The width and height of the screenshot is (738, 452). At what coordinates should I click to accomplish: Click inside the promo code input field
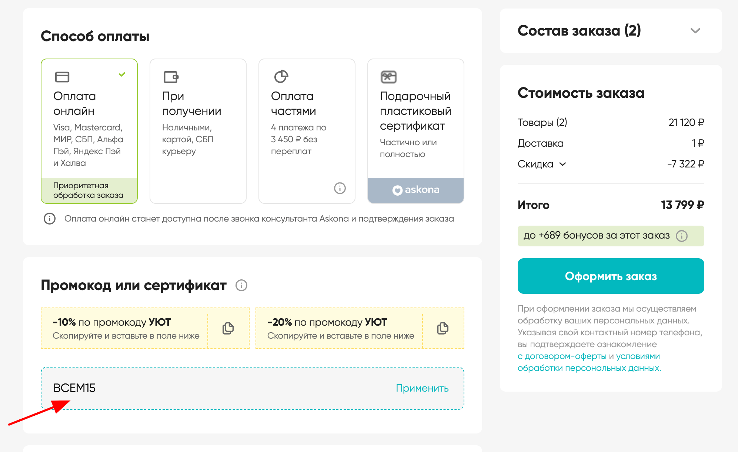point(185,388)
